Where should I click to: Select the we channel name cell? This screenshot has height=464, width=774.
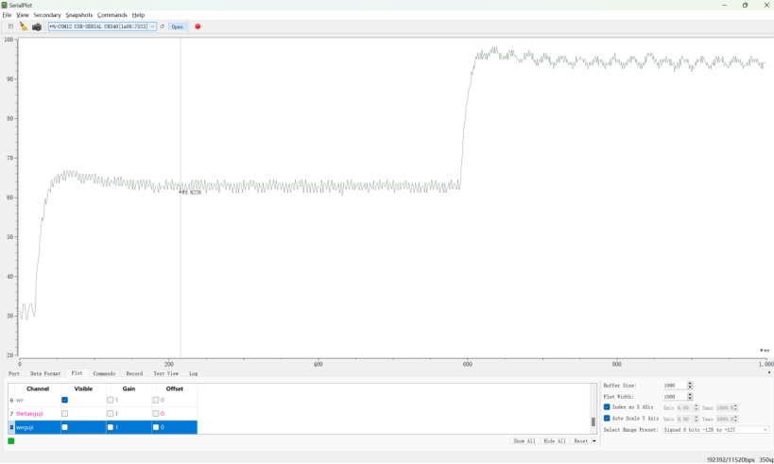[x=38, y=400]
